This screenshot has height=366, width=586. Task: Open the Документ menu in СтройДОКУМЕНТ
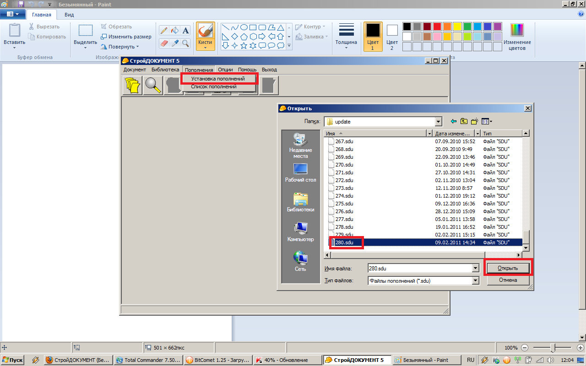[x=135, y=70]
